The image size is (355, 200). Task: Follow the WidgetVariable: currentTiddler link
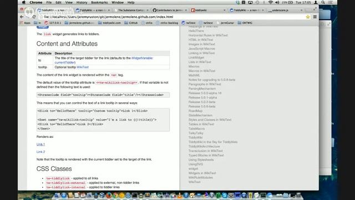point(104,61)
